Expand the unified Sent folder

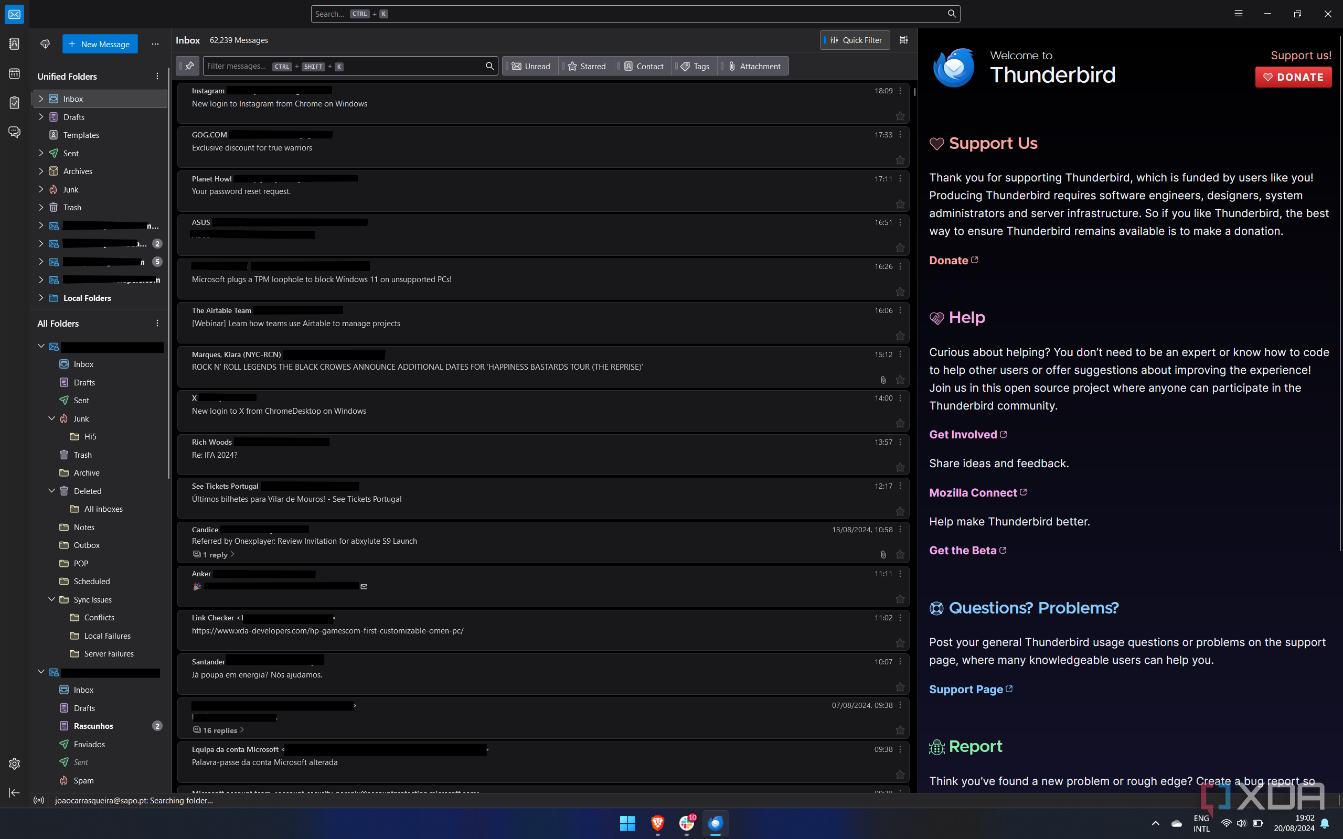[x=41, y=153]
